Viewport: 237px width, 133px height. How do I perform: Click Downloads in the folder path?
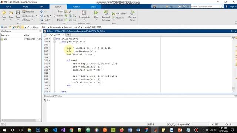coord(55,27)
